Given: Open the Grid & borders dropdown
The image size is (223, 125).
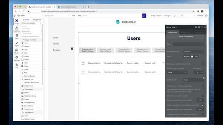Looking at the screenshot, I should coord(157,16).
